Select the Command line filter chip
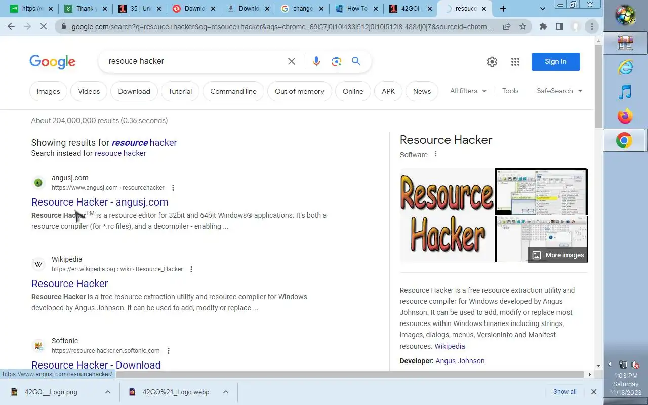Screen dimensions: 648x405 [x=233, y=91]
